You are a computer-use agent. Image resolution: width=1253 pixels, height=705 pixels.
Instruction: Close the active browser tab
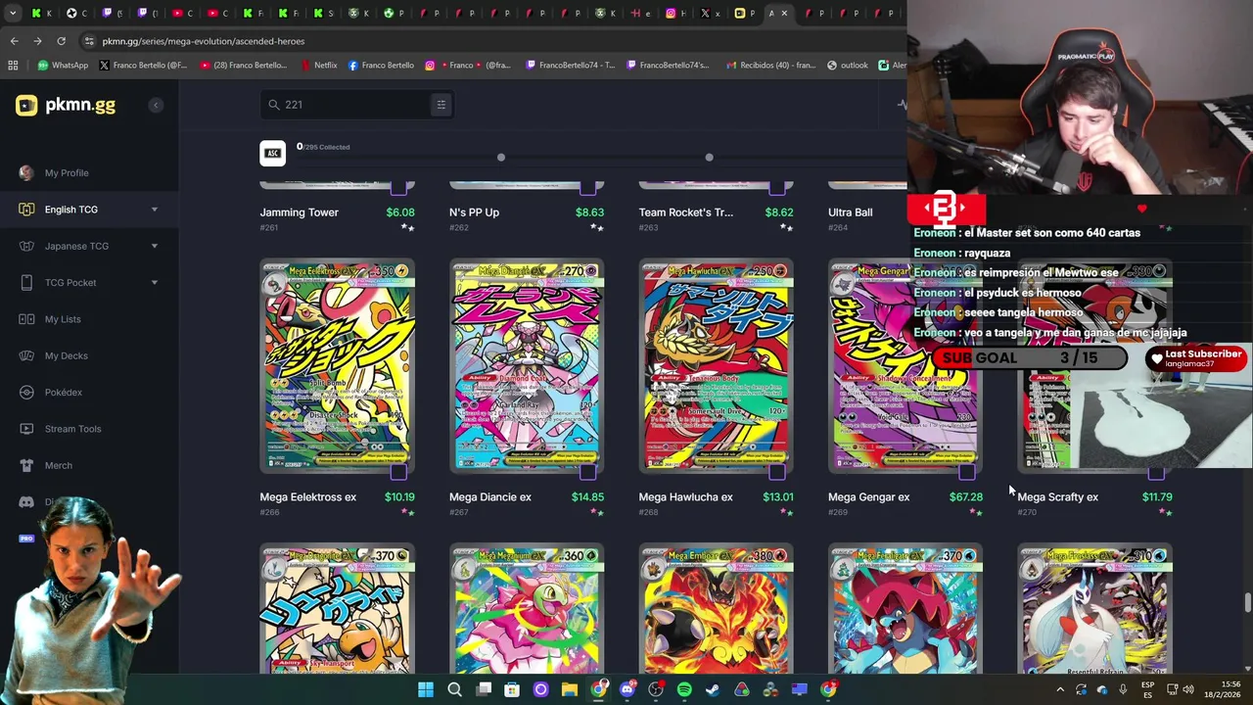click(x=784, y=14)
